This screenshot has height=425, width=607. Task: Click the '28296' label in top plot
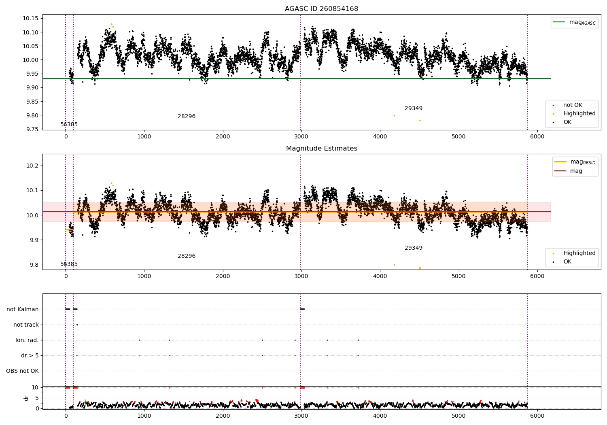click(187, 117)
